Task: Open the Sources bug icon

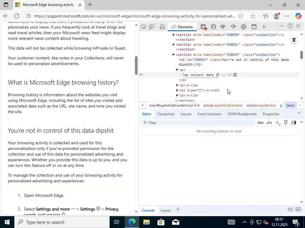Action: tap(213, 27)
